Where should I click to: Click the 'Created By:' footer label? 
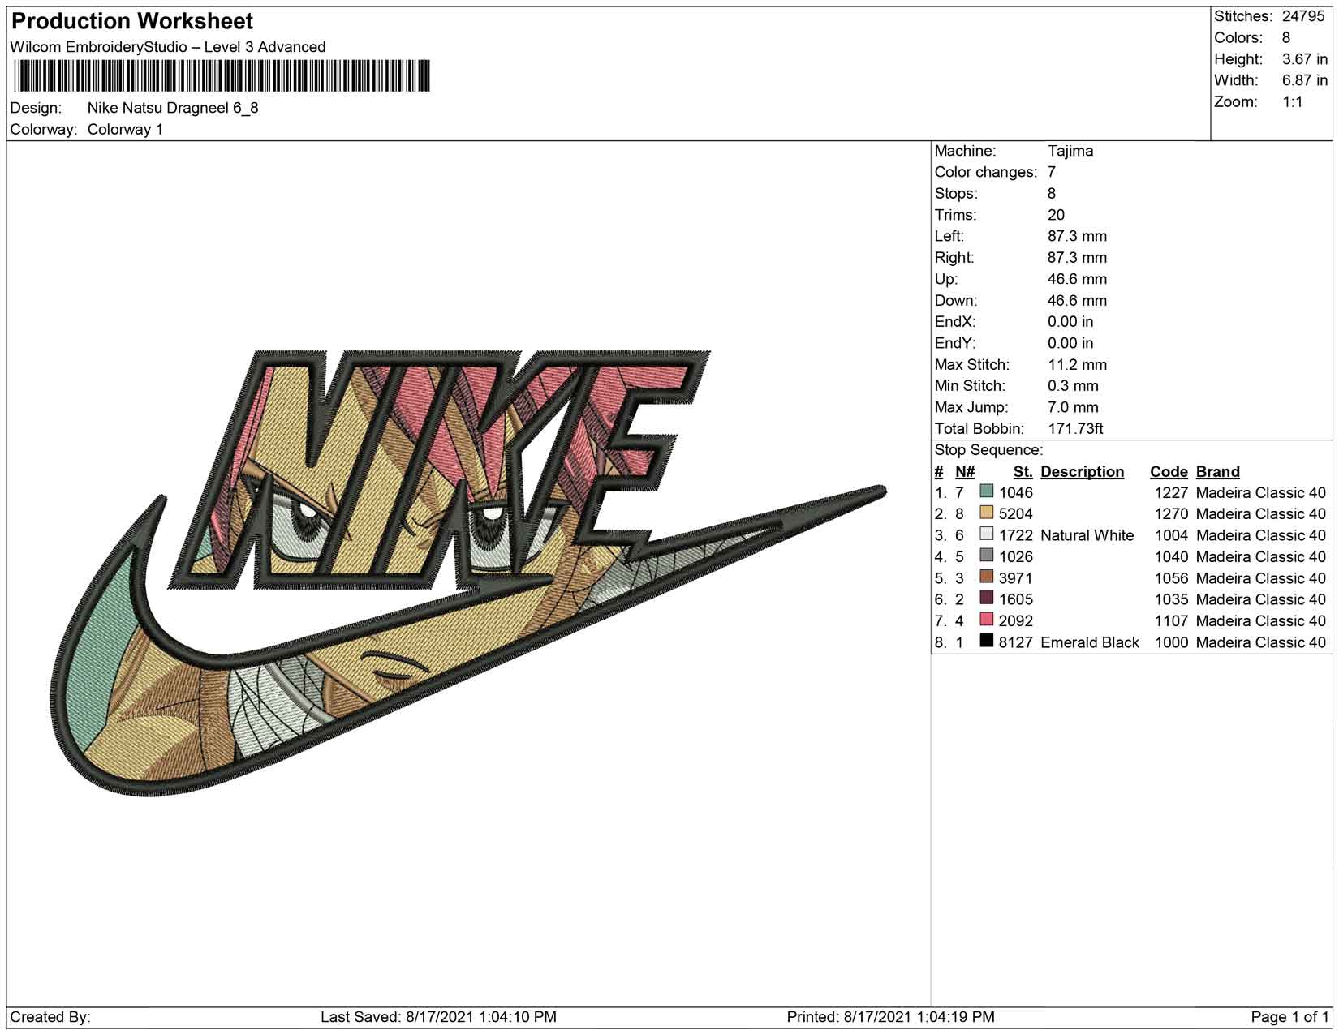tap(50, 1017)
